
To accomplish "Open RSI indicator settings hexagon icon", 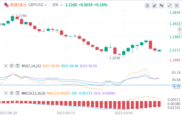I will [12, 66].
